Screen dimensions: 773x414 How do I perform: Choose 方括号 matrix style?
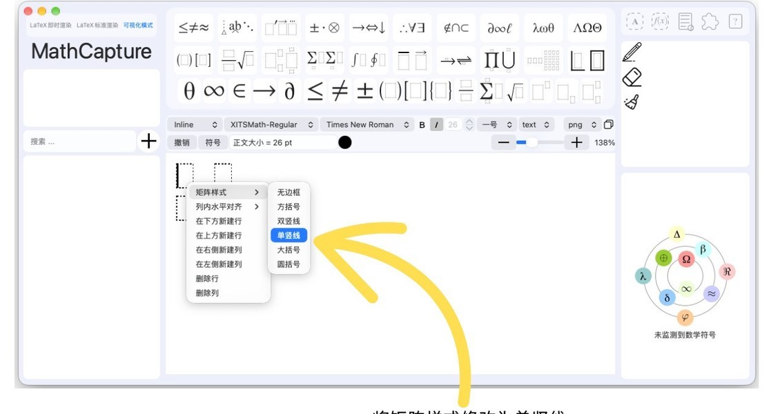(x=289, y=206)
